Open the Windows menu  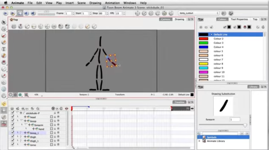click(130, 3)
